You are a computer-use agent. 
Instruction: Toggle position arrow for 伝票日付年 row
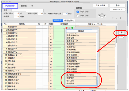pos(51,27)
